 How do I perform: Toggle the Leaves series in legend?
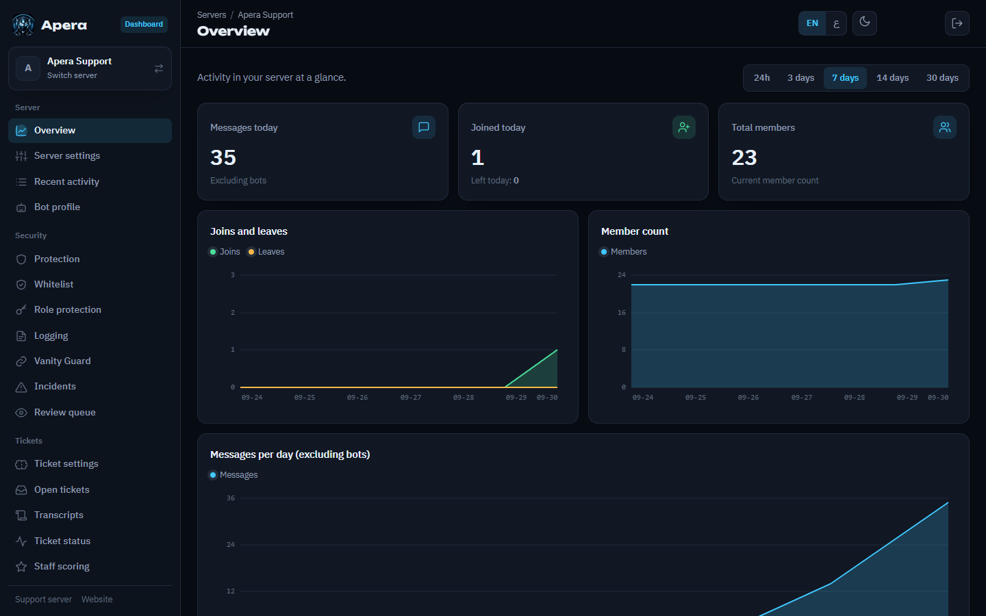tap(266, 252)
